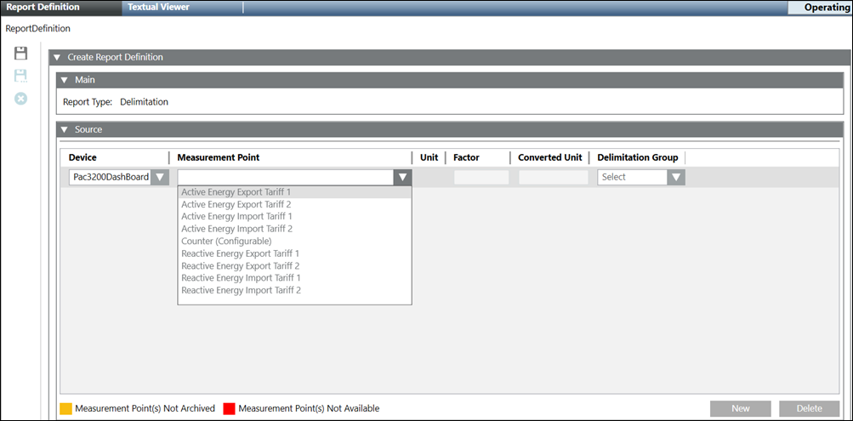Viewport: 853px width, 421px height.
Task: Click the Save icon in left toolbar
Action: click(21, 54)
